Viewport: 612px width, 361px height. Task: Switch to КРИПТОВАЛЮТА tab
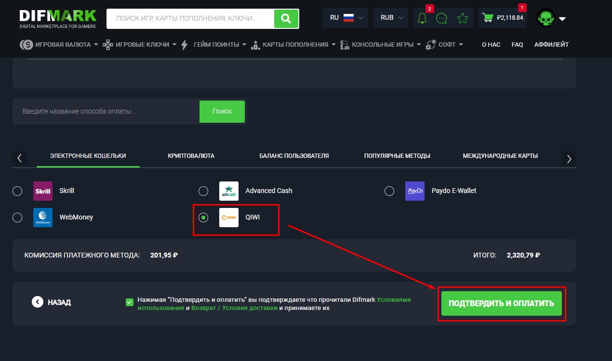coord(191,156)
